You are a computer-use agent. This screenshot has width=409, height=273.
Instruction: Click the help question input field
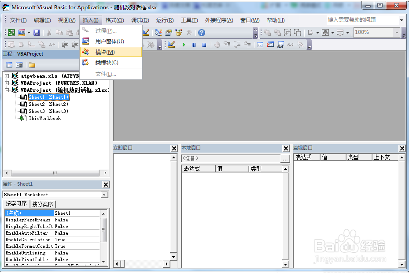point(363,20)
